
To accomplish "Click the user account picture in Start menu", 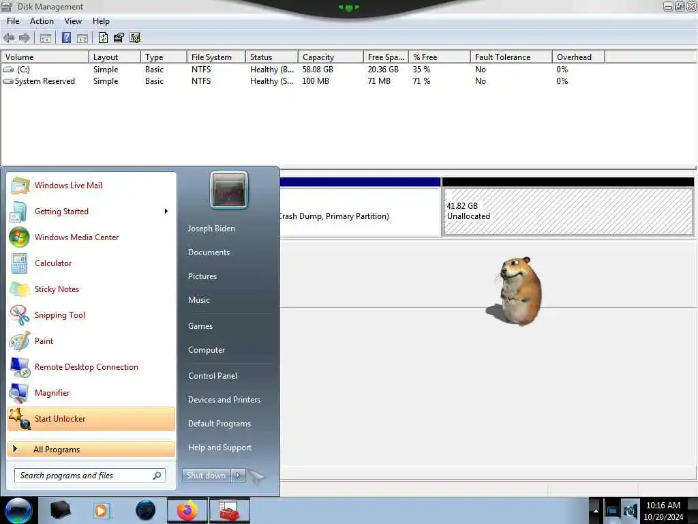I will click(x=229, y=190).
